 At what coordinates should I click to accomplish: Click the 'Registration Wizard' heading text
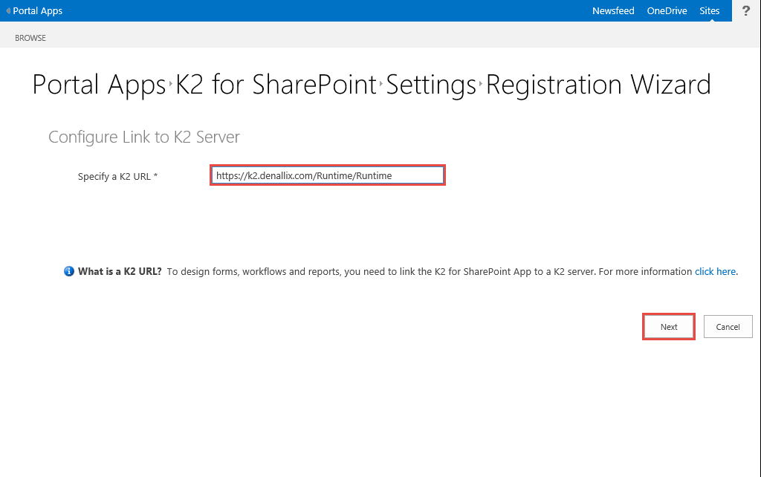(x=598, y=85)
